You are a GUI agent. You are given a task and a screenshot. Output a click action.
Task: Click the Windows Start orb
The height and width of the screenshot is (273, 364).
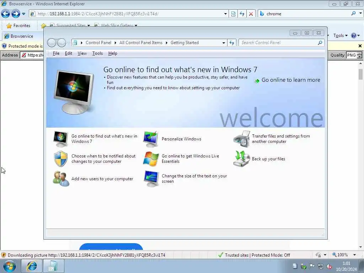click(x=9, y=266)
